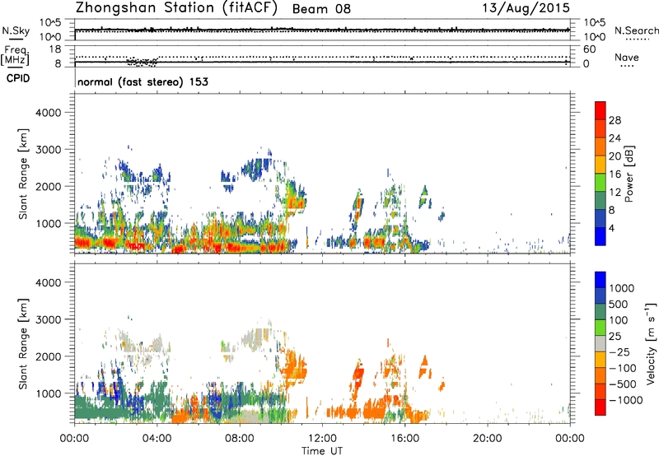The image size is (659, 456).
Task: Click the 'Time UT' axis title
Action: (x=322, y=451)
